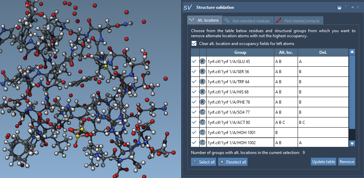Click the group icon for SO4 77
The image size is (364, 178).
pos(202,112)
